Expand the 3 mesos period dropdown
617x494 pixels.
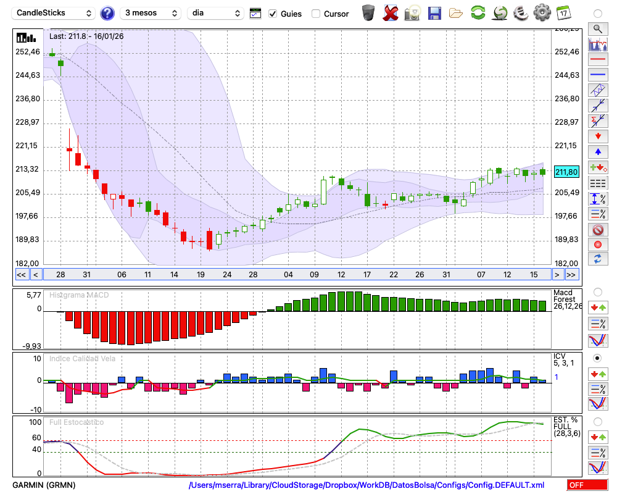point(151,13)
